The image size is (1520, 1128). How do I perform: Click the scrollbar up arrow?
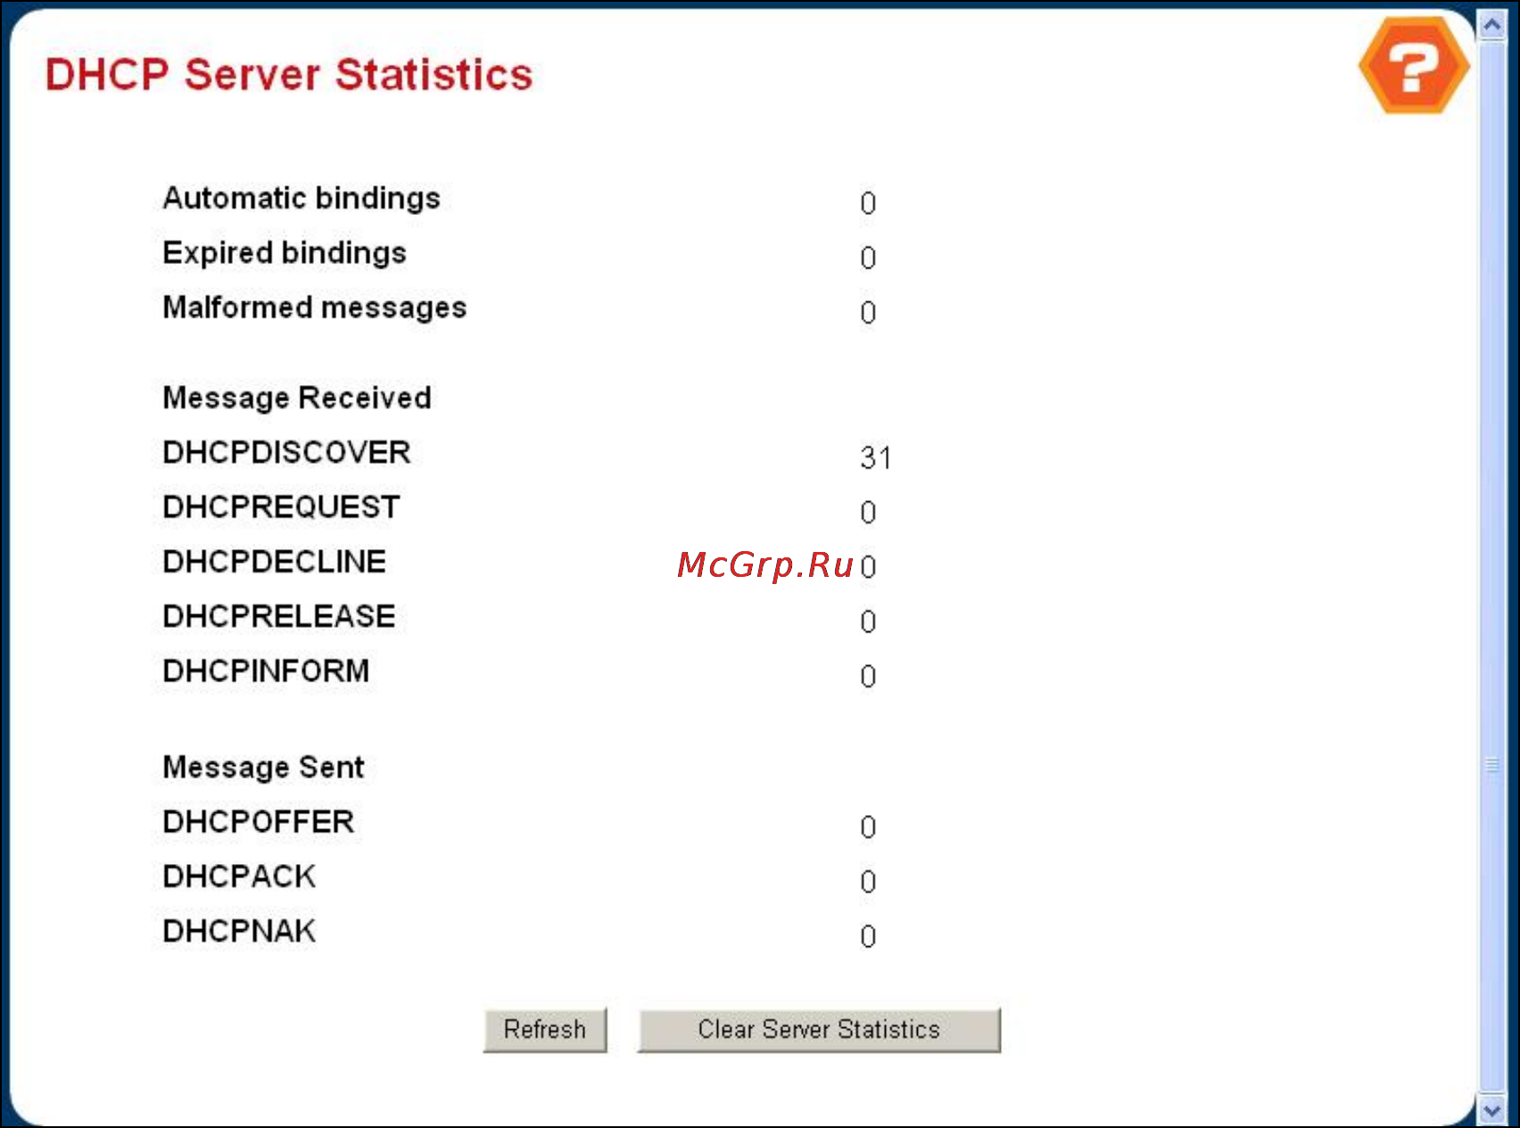[1492, 25]
